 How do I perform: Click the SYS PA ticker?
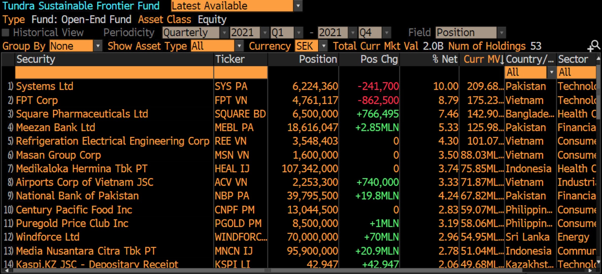231,86
